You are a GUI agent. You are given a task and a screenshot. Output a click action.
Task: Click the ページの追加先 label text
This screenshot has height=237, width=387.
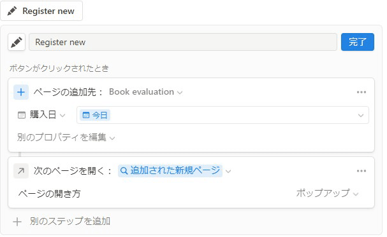[68, 92]
